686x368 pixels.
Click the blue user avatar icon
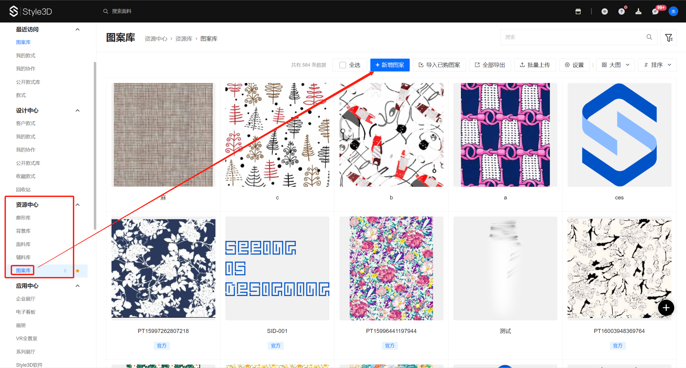click(673, 11)
